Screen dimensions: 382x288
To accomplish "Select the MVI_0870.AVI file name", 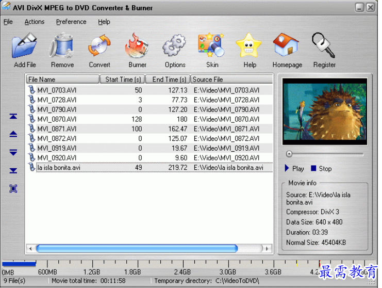I will 57,119.
